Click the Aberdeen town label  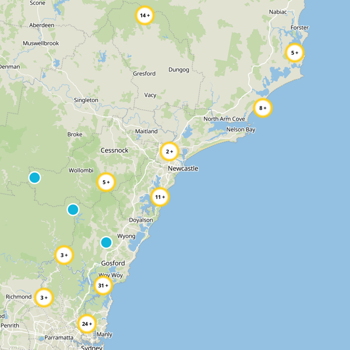coord(42,25)
